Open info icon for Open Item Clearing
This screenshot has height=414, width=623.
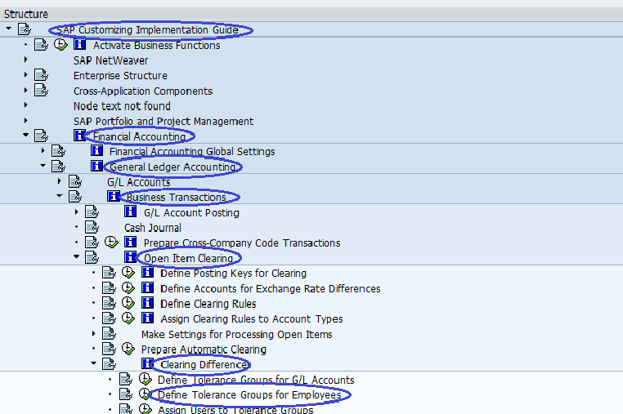pos(131,257)
